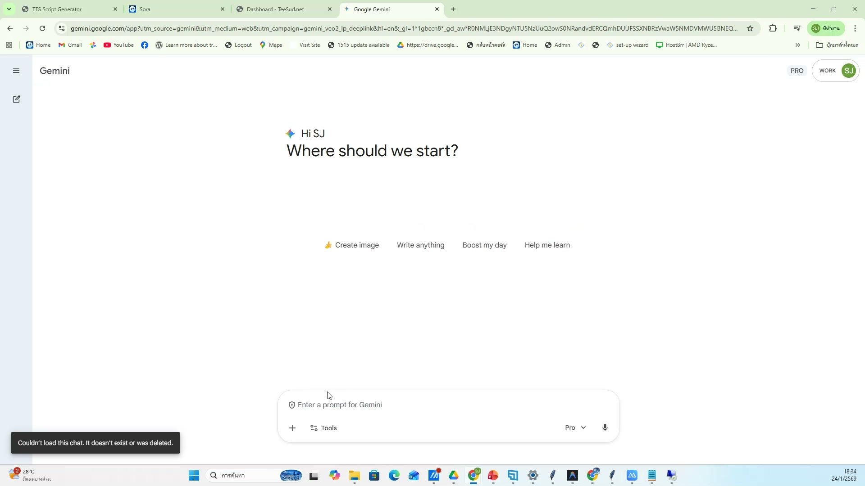Click the Boost my day suggestion

pos(484,245)
